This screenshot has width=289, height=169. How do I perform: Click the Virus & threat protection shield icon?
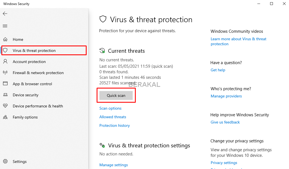tap(5, 51)
